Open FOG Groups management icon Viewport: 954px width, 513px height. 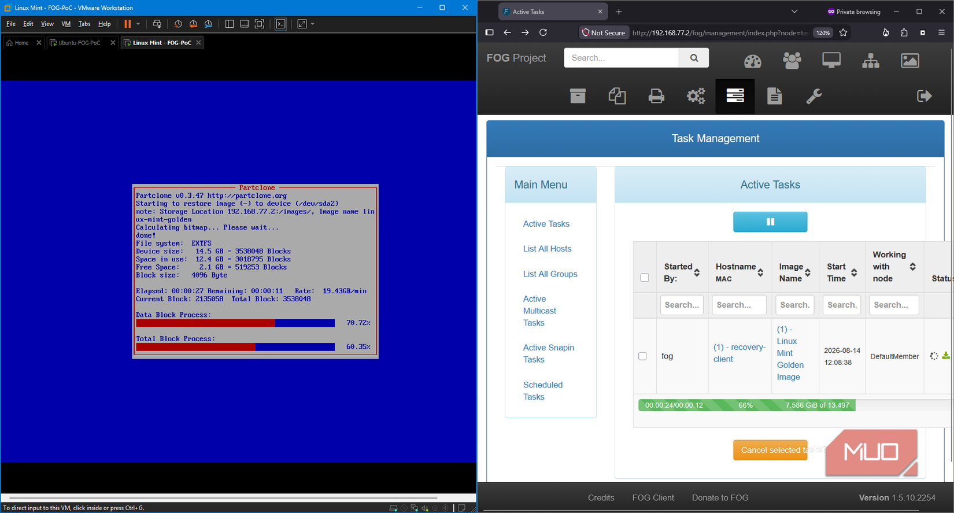tap(871, 61)
